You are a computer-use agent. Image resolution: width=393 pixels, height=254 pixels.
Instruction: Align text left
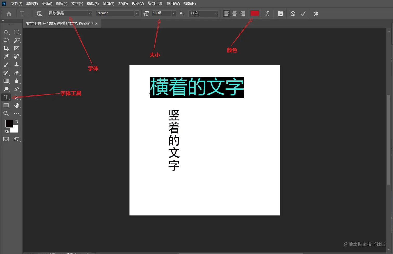(227, 14)
